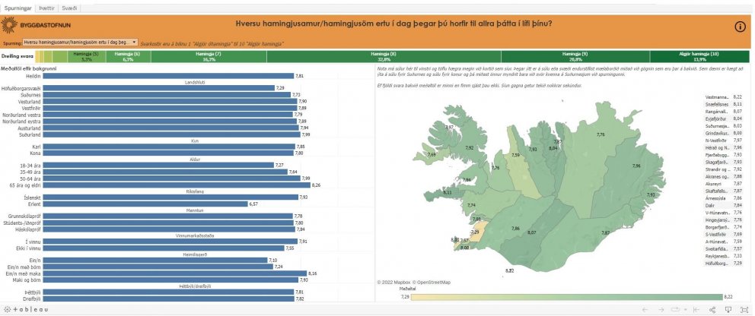
Task: Open the Share icon in the bottom toolbar
Action: 712,309
